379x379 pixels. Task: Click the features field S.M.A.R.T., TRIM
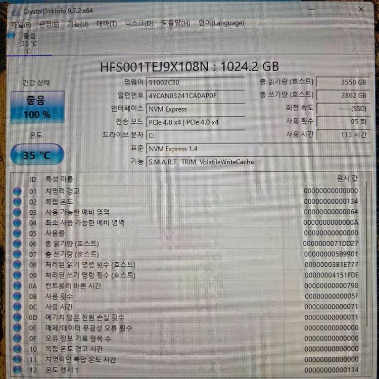coord(258,162)
